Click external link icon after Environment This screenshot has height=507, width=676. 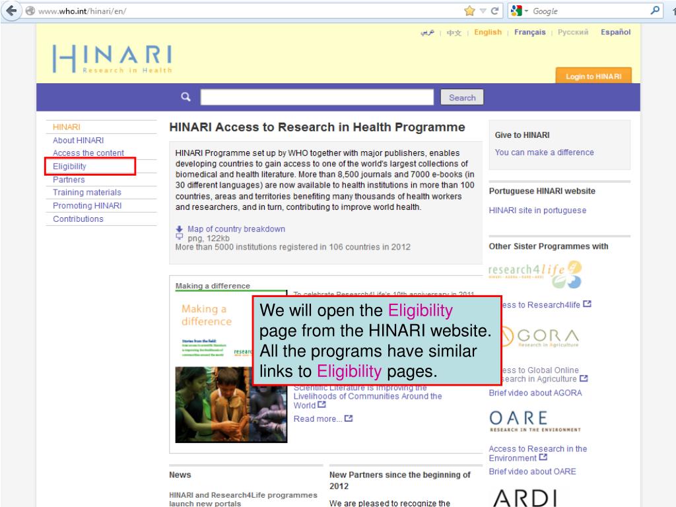pyautogui.click(x=543, y=457)
